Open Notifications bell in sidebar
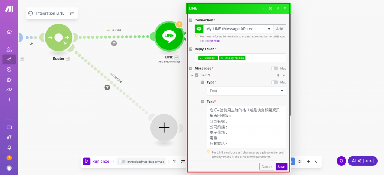This screenshot has height=175, width=384. 9,147
